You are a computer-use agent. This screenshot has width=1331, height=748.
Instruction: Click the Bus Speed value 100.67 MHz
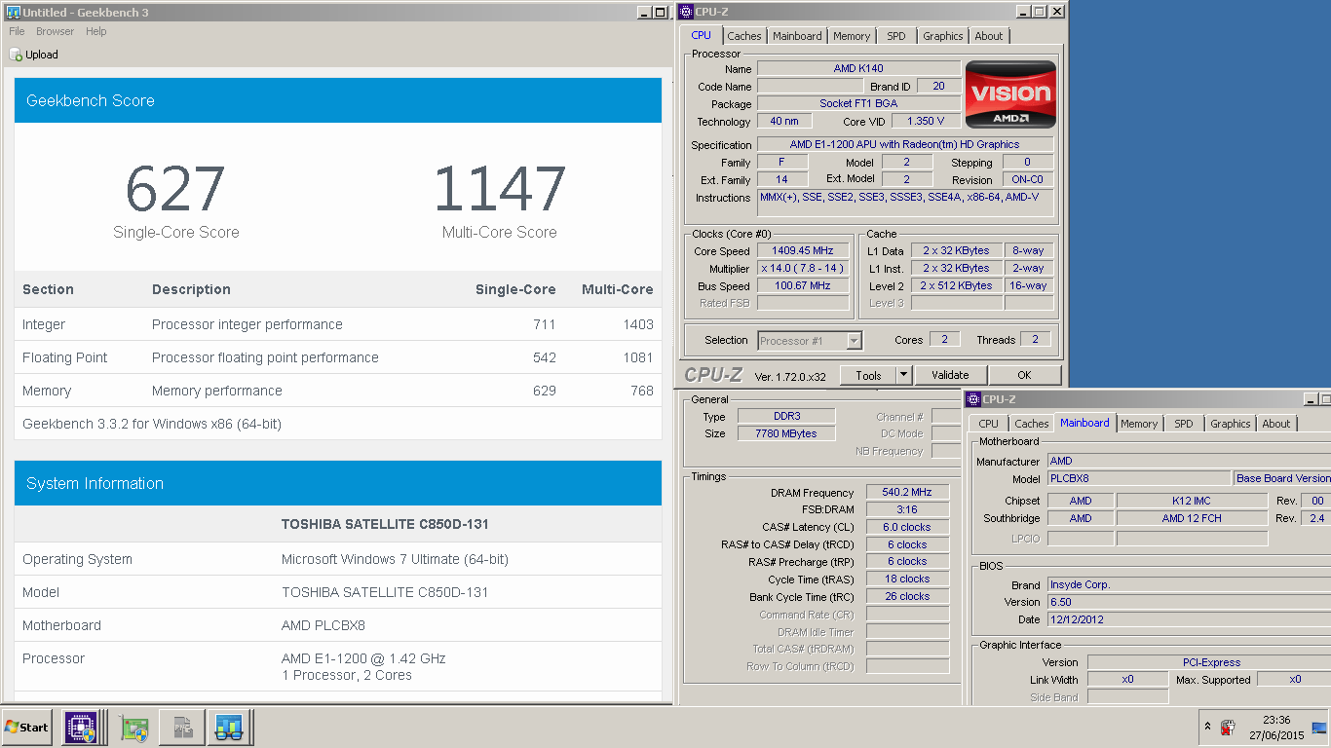803,286
